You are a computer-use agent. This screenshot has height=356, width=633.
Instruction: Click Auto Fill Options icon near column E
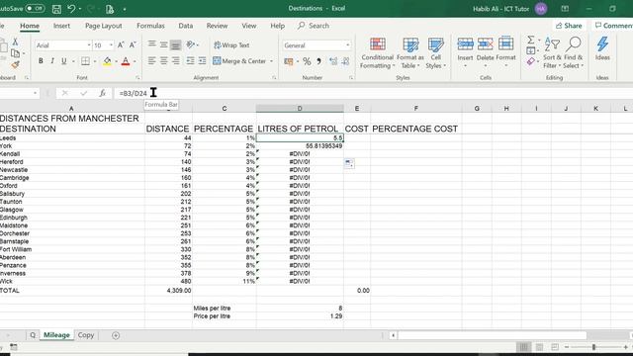(349, 163)
